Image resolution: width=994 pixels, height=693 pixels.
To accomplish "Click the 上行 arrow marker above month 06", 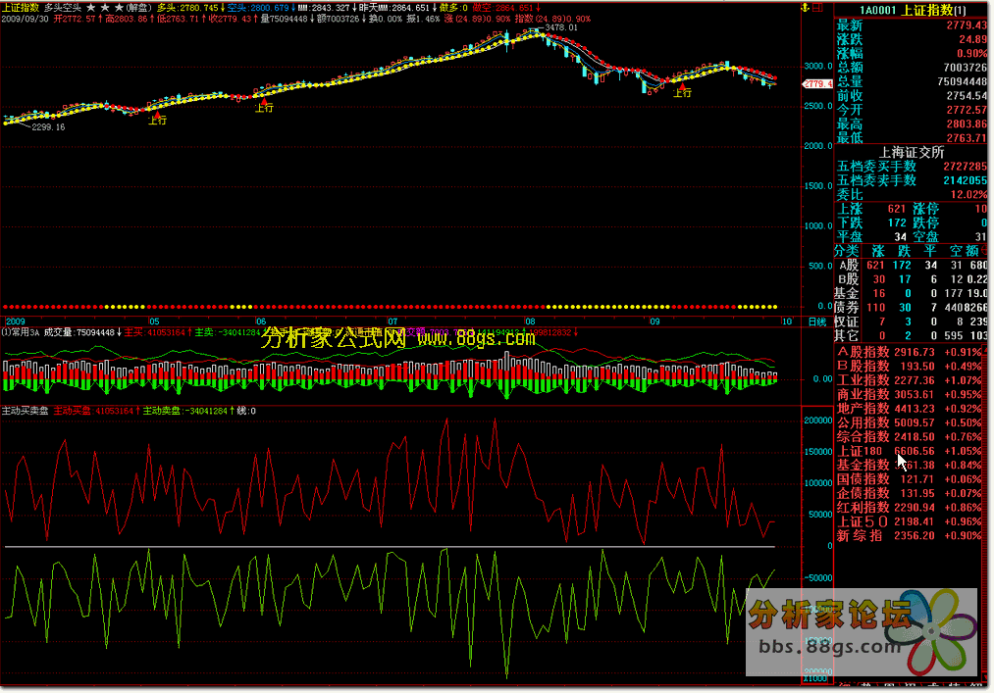I will [264, 106].
